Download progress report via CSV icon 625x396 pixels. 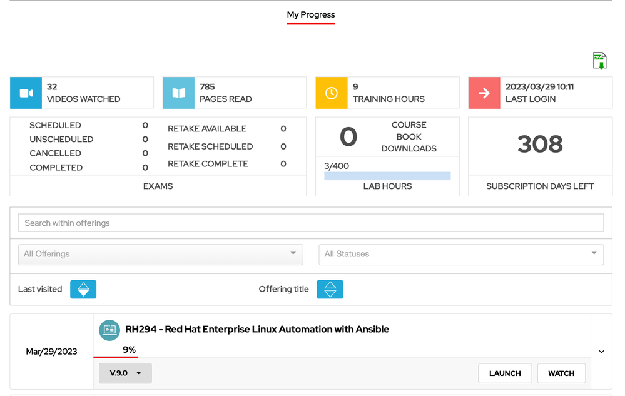(599, 61)
